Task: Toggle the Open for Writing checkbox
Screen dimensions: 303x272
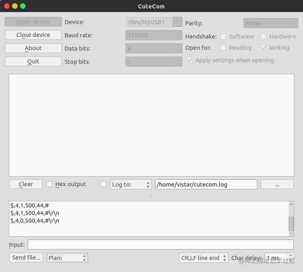Action: [263, 48]
